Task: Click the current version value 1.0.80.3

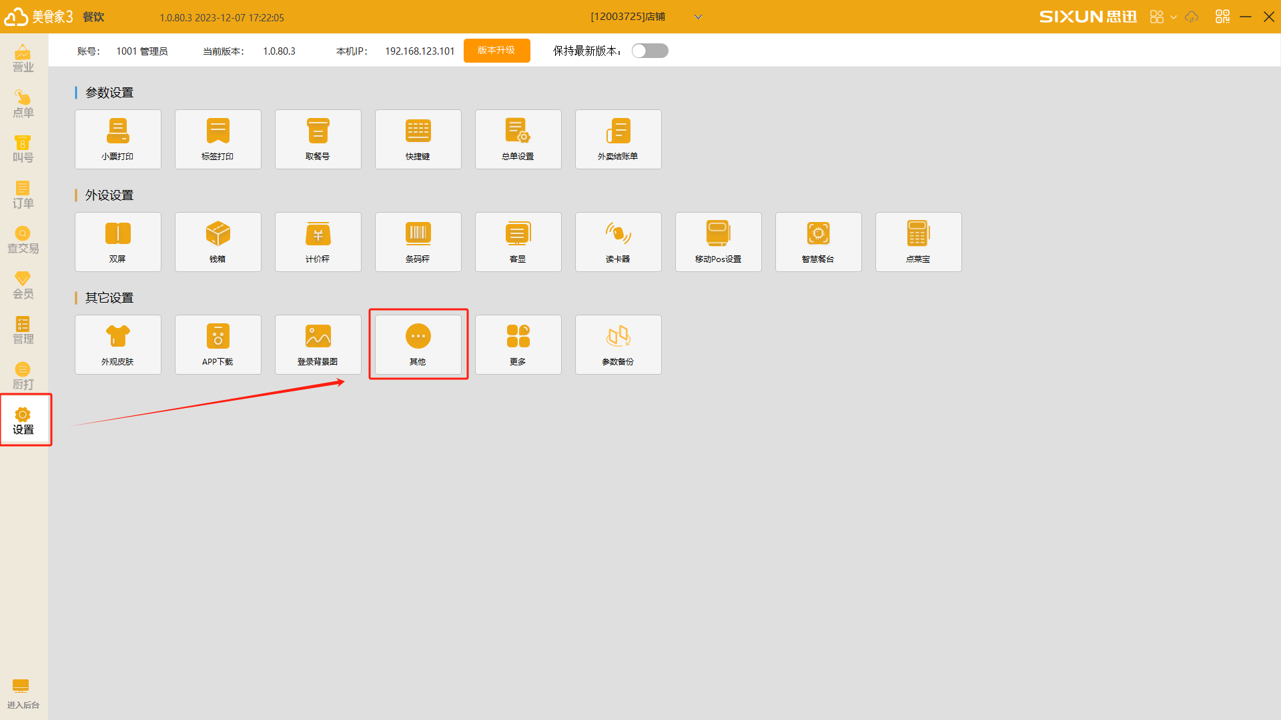Action: click(x=279, y=51)
